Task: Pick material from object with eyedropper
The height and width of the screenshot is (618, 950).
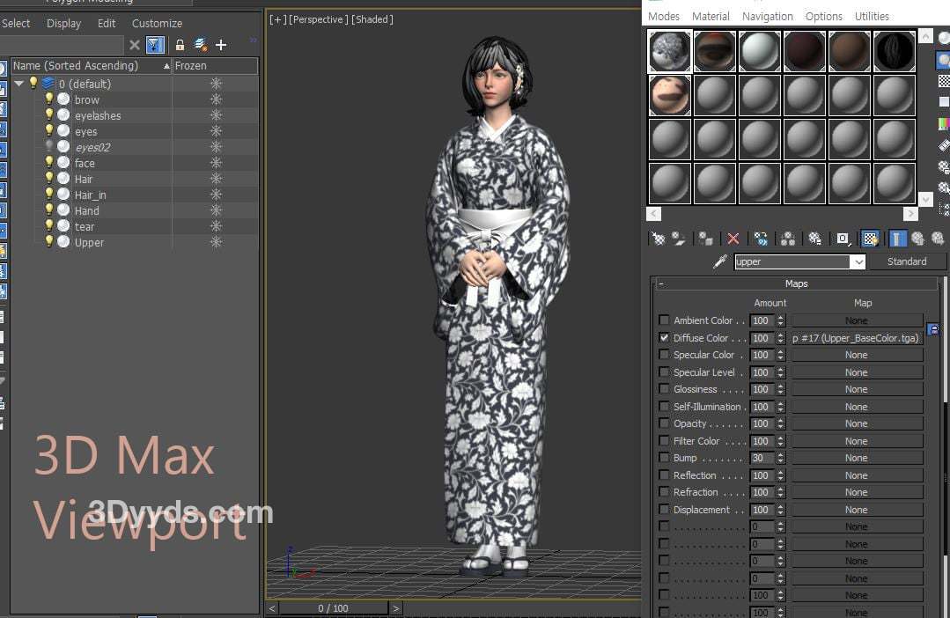Action: 719,261
